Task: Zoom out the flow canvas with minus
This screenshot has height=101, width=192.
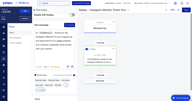Action: [x=166, y=10]
